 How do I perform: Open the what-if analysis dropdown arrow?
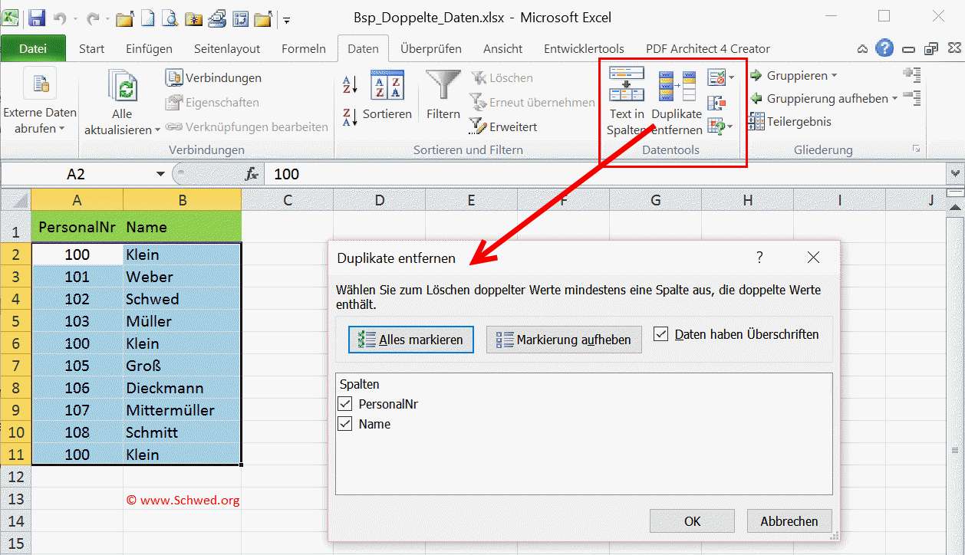pos(730,126)
